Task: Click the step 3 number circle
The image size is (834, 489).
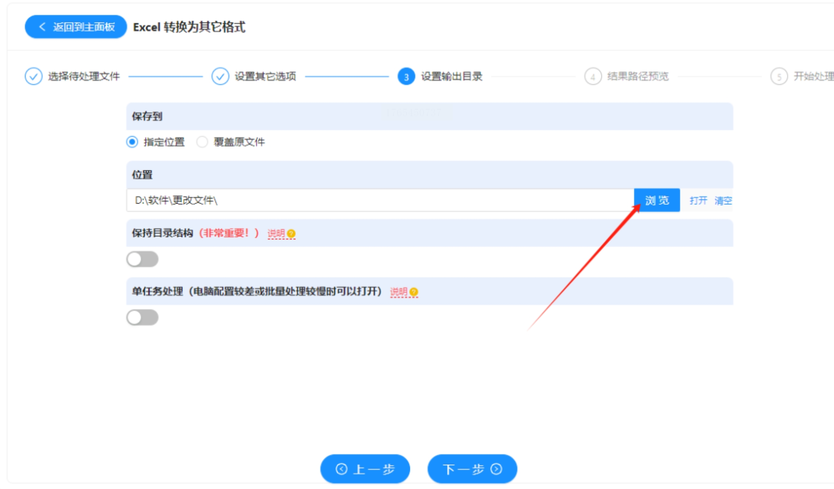Action: (x=406, y=77)
